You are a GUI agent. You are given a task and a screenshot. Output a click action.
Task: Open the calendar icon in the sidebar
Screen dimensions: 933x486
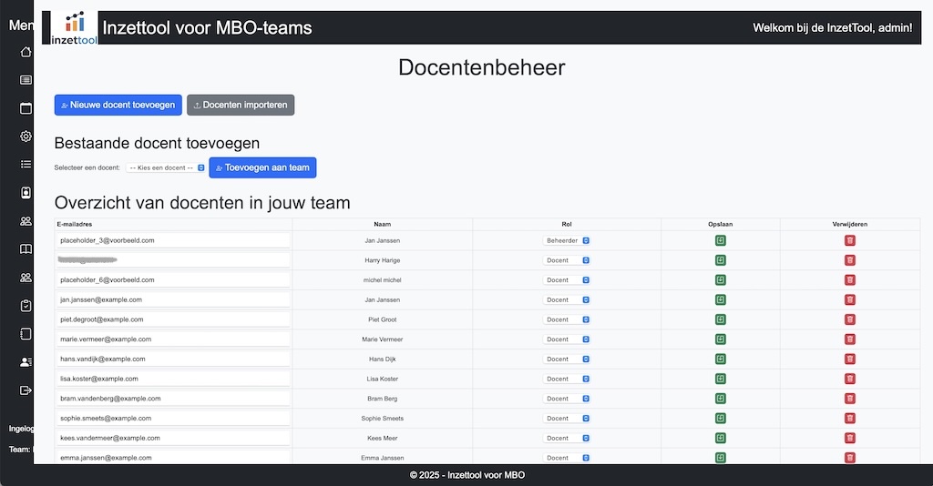click(x=26, y=108)
